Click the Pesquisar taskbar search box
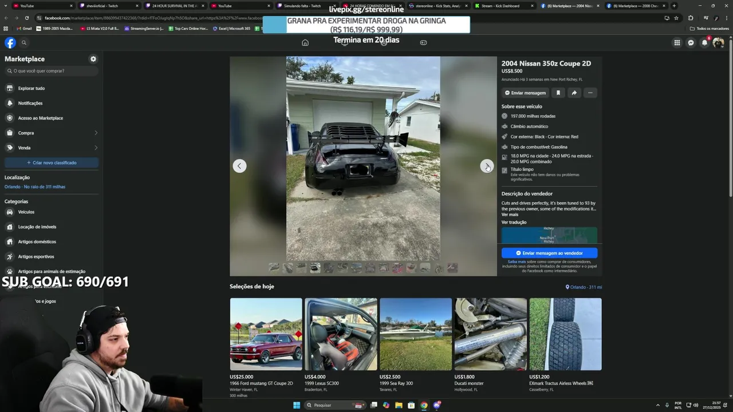Viewport: 733px width, 412px height. (335, 405)
